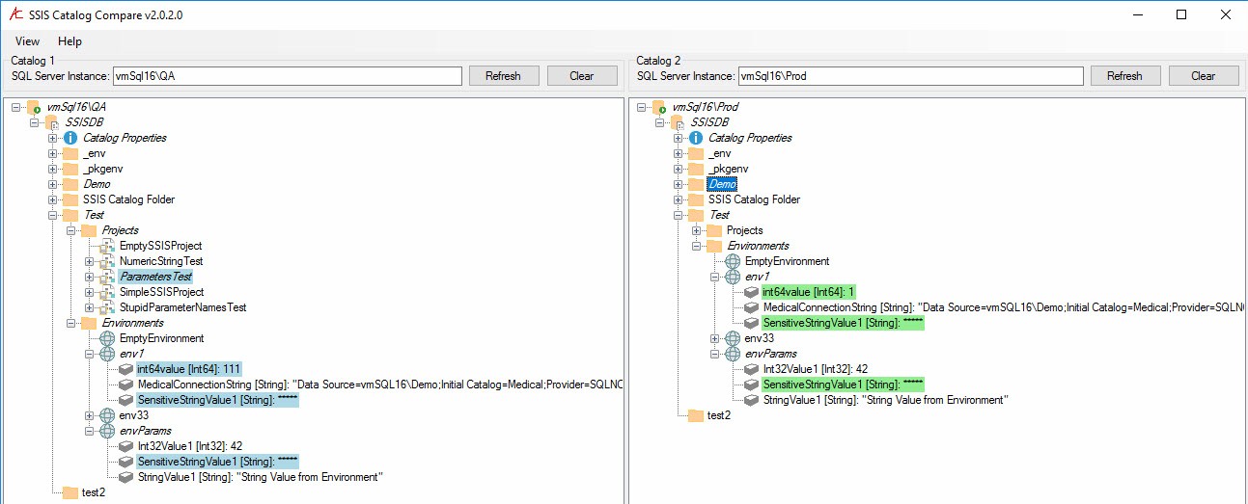Screen dimensions: 1248x504
Task: Expand Catalog Properties in Catalog 1 tree
Action: coord(53,138)
